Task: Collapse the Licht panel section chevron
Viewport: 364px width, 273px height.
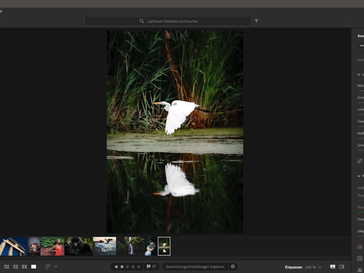Action: (359, 74)
